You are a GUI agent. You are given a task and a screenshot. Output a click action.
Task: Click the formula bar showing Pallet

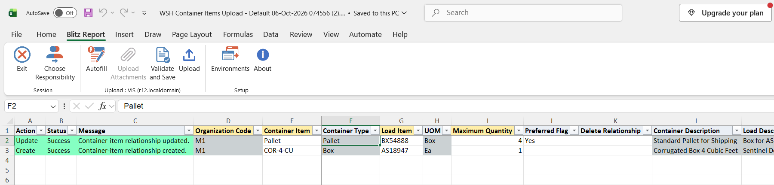coord(446,106)
